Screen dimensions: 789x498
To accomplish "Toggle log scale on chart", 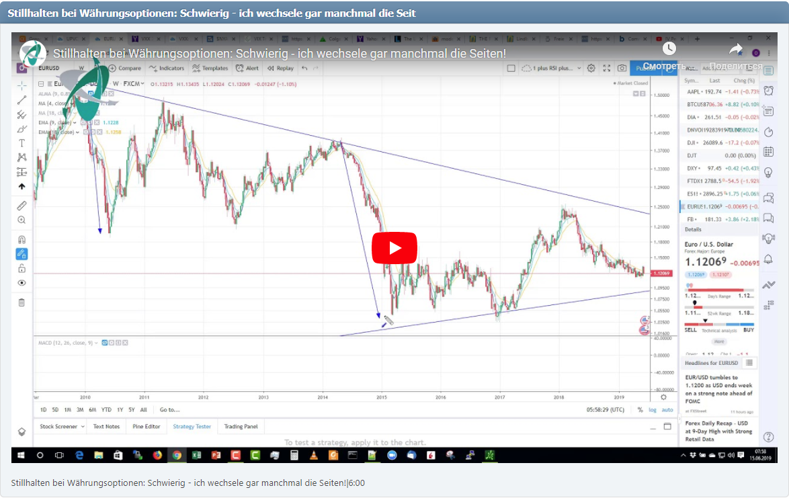I will click(x=653, y=409).
